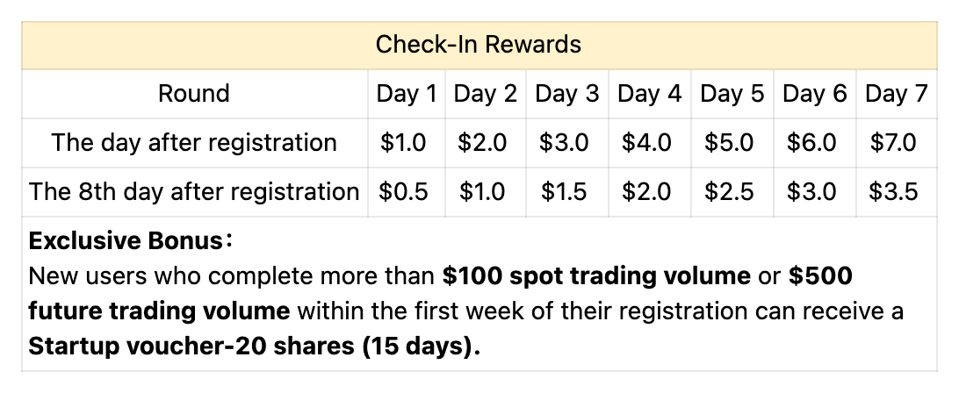Viewport: 959px width, 393px height.
Task: Click "Startup voucher-20 shares (15 days)" text
Action: point(255,347)
